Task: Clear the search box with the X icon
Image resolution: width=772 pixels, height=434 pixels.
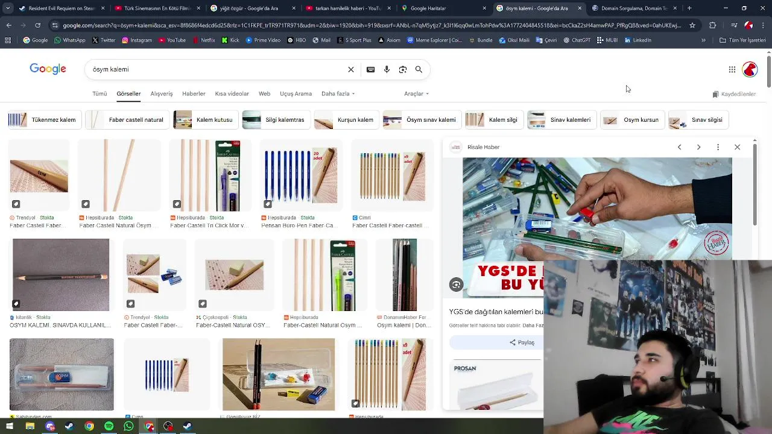Action: (351, 69)
